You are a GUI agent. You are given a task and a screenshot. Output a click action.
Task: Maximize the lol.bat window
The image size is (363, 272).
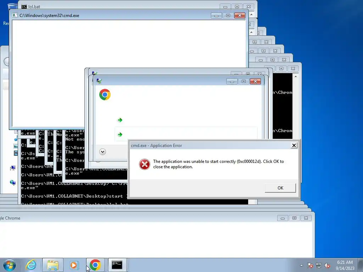pyautogui.click(x=237, y=6)
